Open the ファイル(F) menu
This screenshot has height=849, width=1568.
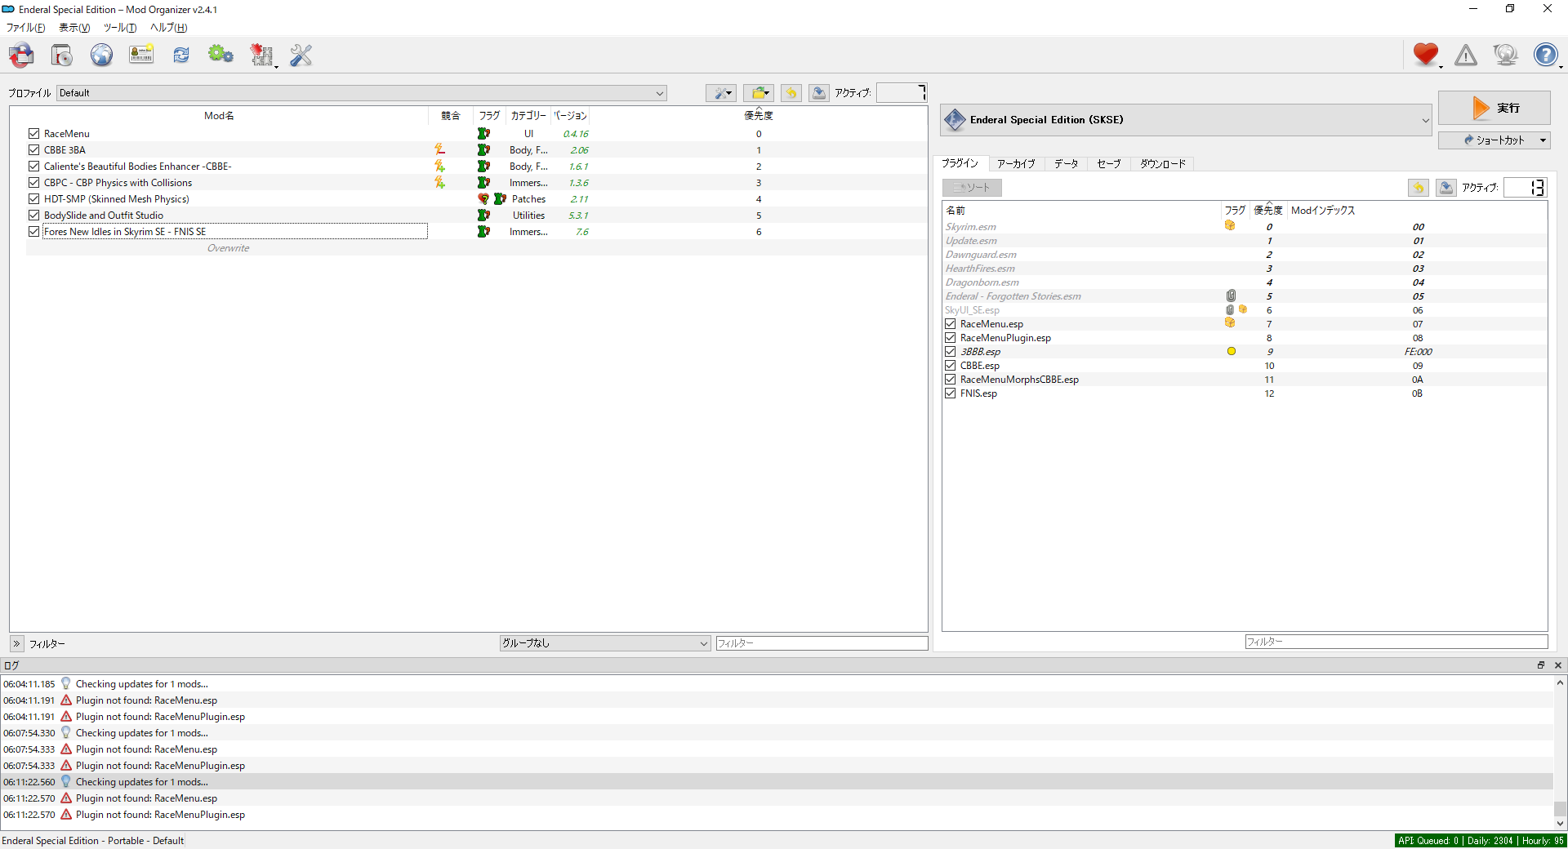25,28
